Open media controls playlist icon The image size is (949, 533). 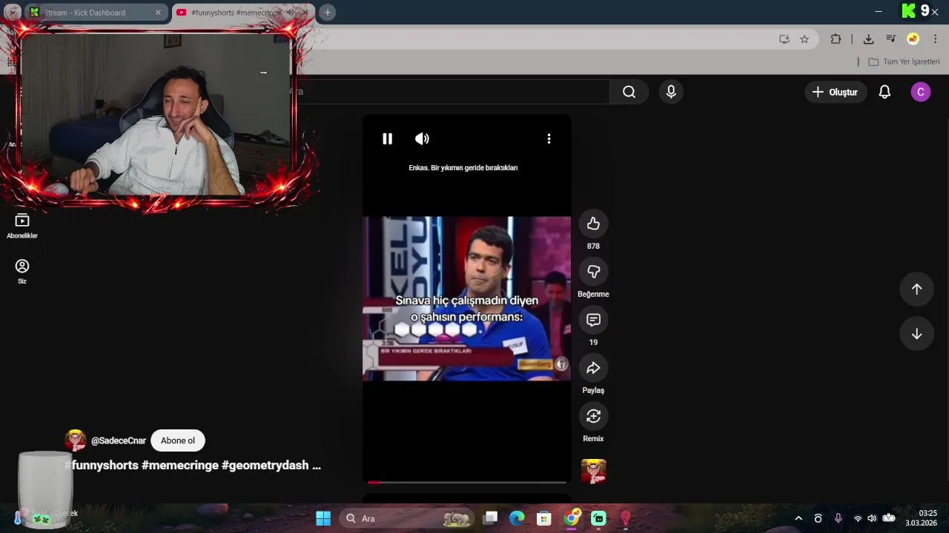click(x=890, y=39)
